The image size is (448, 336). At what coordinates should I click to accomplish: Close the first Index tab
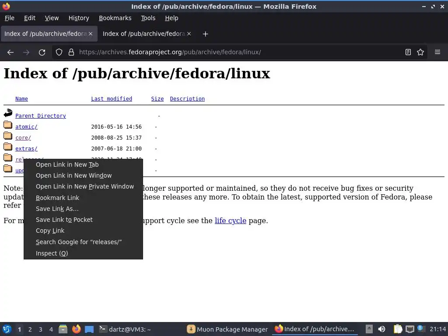click(91, 34)
